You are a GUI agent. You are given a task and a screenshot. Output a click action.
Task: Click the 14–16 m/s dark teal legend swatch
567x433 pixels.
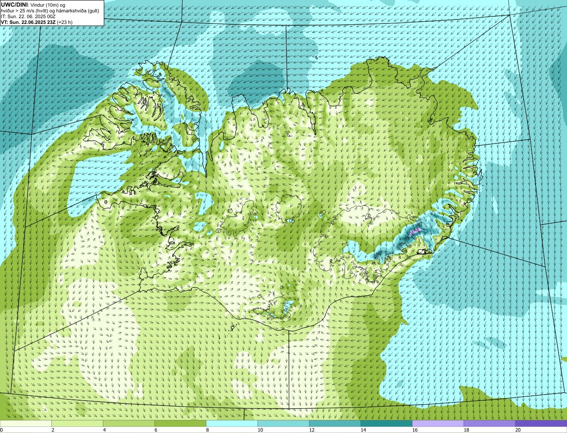point(387,423)
